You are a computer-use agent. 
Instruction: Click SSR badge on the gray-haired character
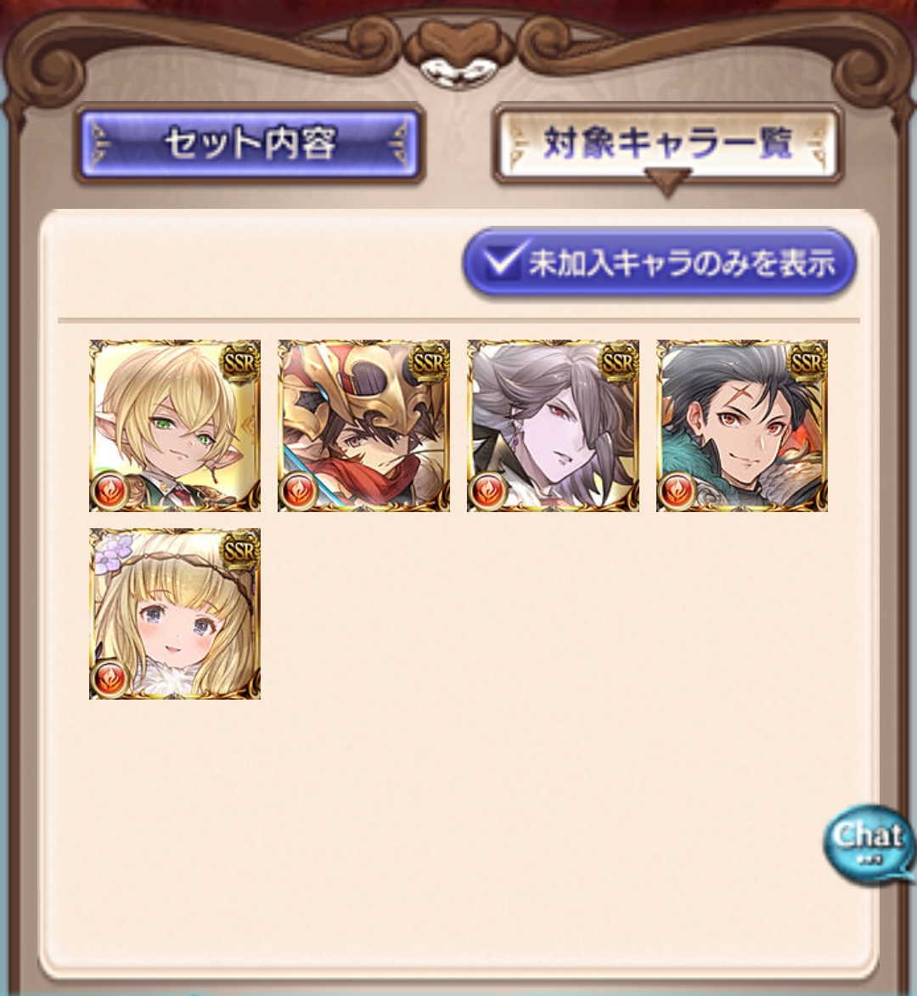[618, 363]
